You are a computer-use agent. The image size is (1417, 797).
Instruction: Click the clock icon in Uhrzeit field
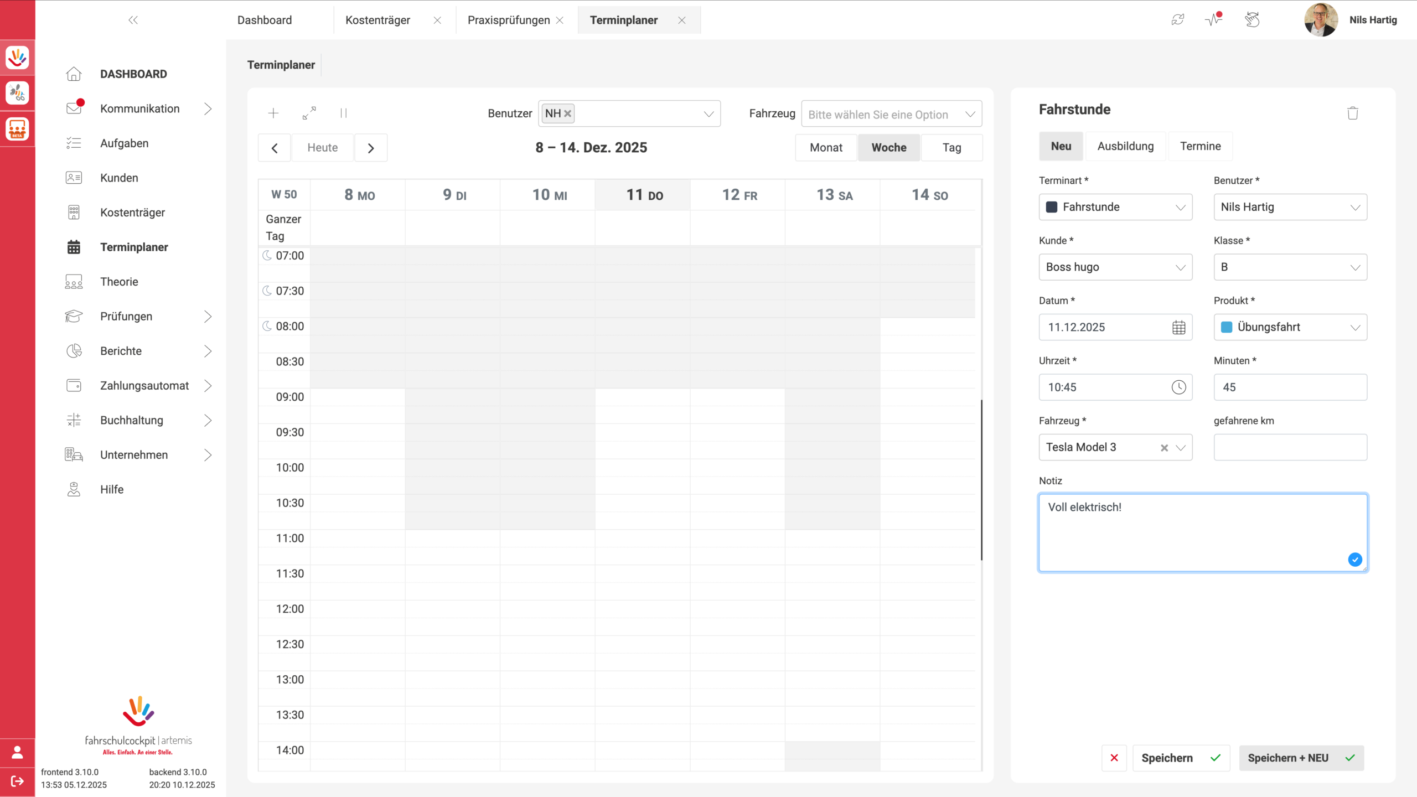[x=1178, y=387]
